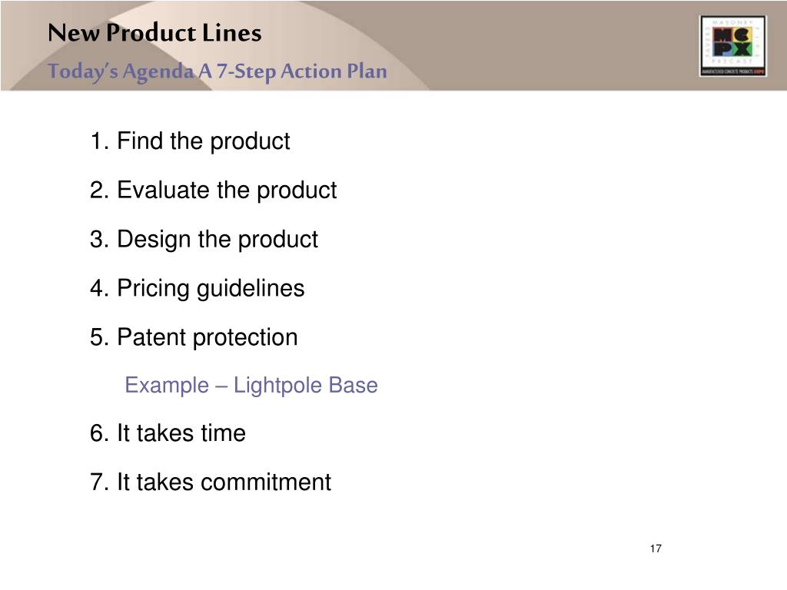
Task: Click the green 'X' tile in logo
Action: (742, 48)
